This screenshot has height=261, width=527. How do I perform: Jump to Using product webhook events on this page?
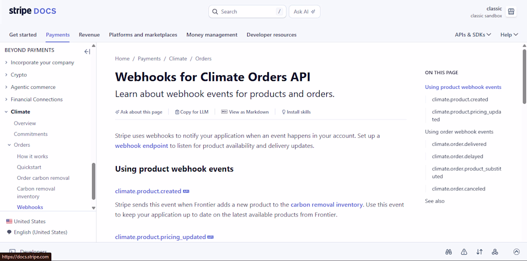coord(463,87)
